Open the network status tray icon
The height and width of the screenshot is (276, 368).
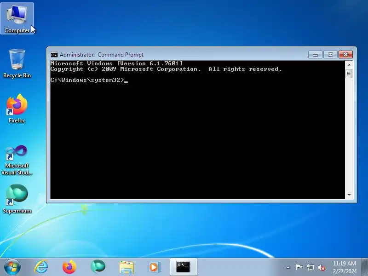click(x=310, y=267)
